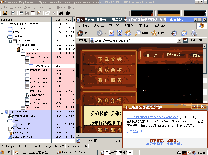
Task: Click the IE Refresh icon
Action: coord(120,33)
